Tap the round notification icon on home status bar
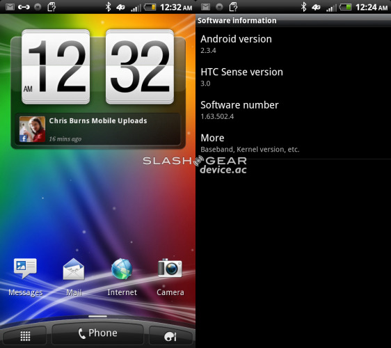This screenshot has width=391, height=348. pos(38,7)
